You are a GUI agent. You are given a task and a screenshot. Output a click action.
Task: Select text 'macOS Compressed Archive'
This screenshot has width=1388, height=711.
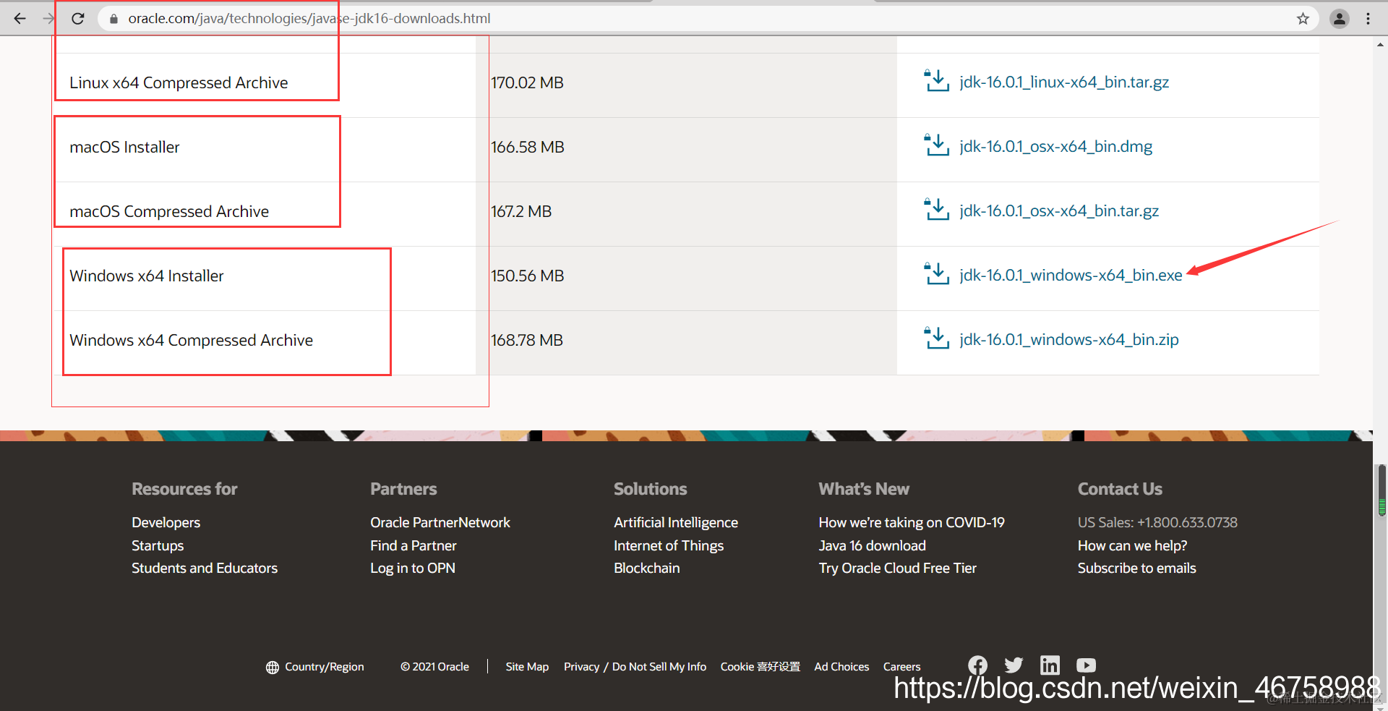click(x=169, y=211)
